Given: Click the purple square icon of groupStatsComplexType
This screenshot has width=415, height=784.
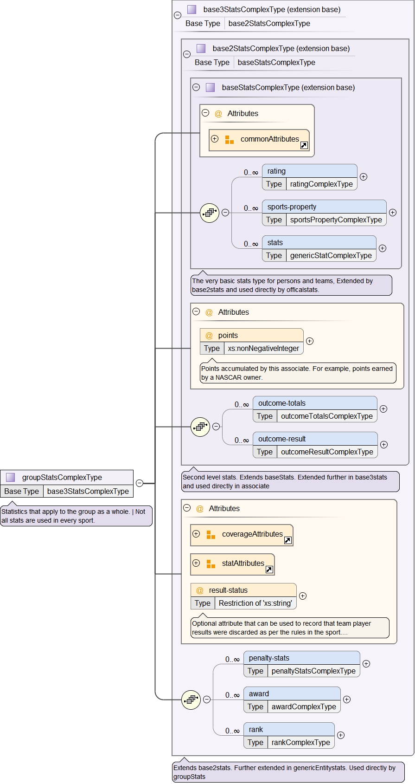Looking at the screenshot, I should click(10, 477).
